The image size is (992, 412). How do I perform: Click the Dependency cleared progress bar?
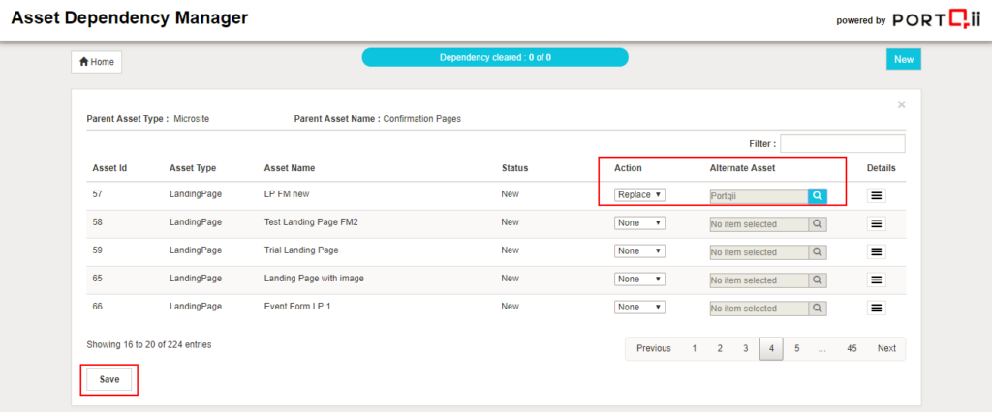click(x=495, y=57)
